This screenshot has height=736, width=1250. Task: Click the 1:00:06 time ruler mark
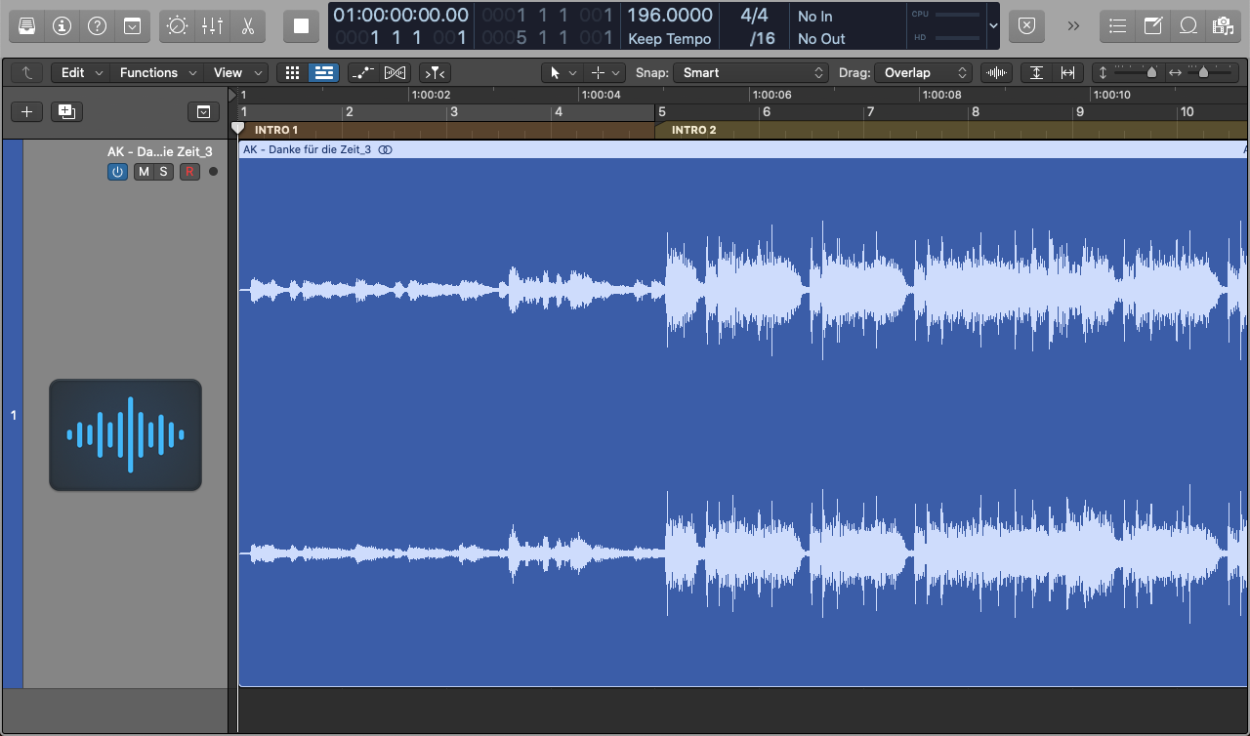[771, 95]
